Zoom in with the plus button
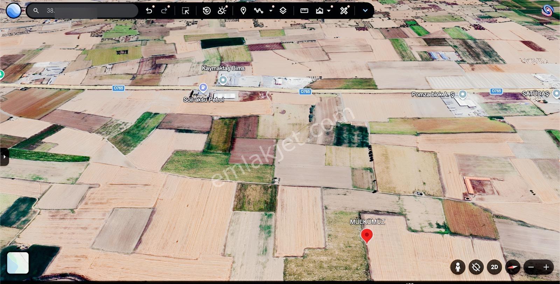560x284 pixels. 546,268
